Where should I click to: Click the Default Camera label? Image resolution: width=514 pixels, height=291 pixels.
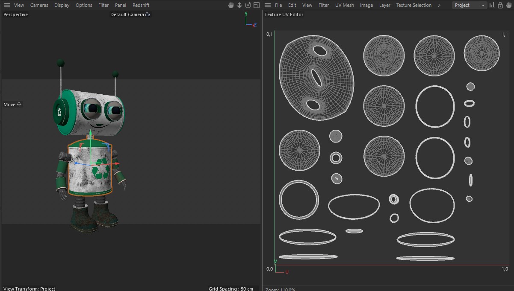click(x=127, y=15)
